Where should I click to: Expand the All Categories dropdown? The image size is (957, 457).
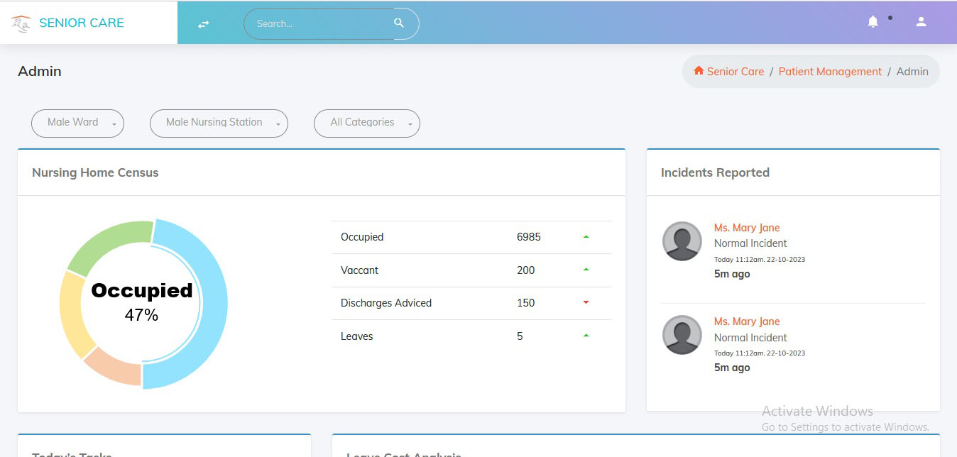[x=366, y=123]
